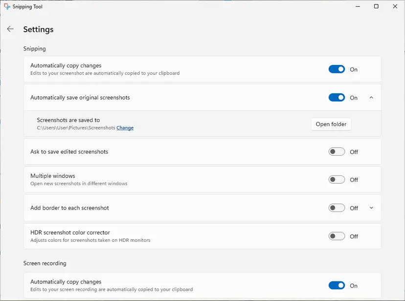Click 'Edits to your screen recording' description
The height and width of the screenshot is (301, 405).
(x=112, y=289)
